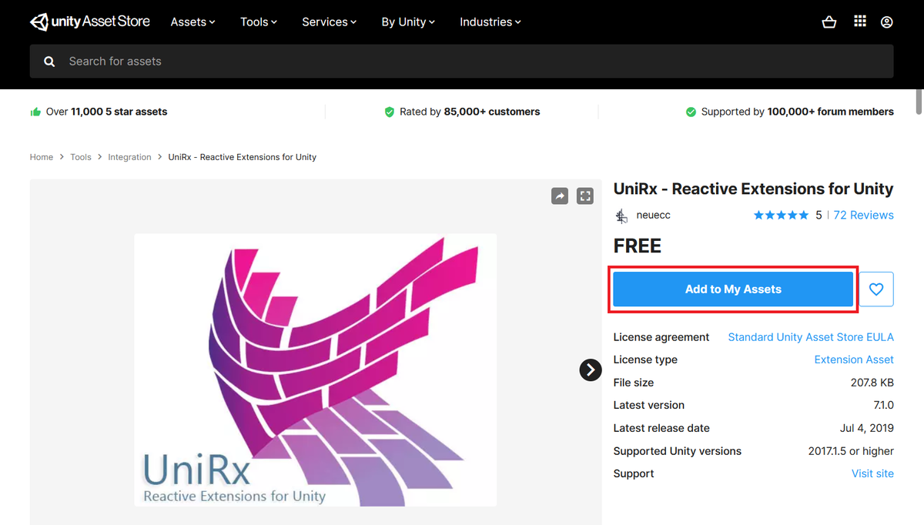Open the Visit site support link
This screenshot has width=924, height=525.
[872, 473]
